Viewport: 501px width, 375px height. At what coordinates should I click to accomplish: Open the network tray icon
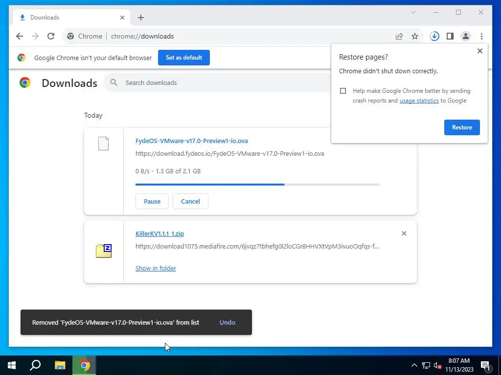click(x=426, y=365)
